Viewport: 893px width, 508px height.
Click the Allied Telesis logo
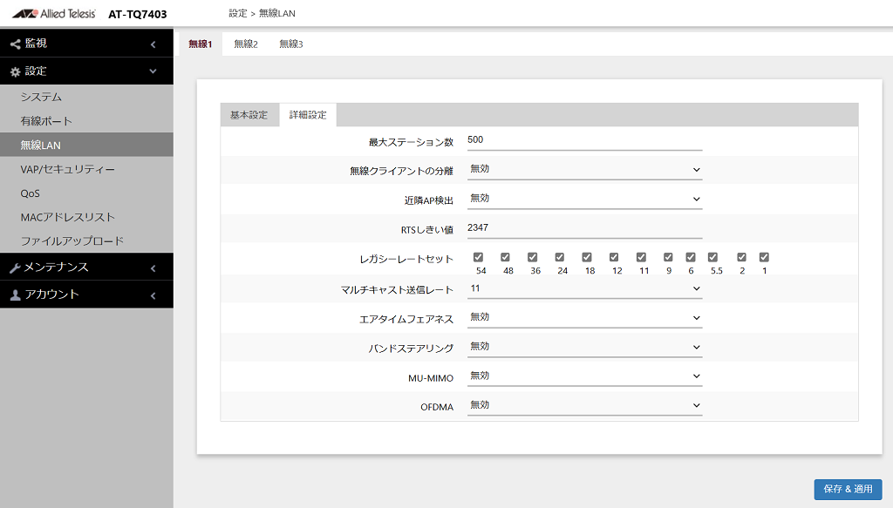pos(54,14)
